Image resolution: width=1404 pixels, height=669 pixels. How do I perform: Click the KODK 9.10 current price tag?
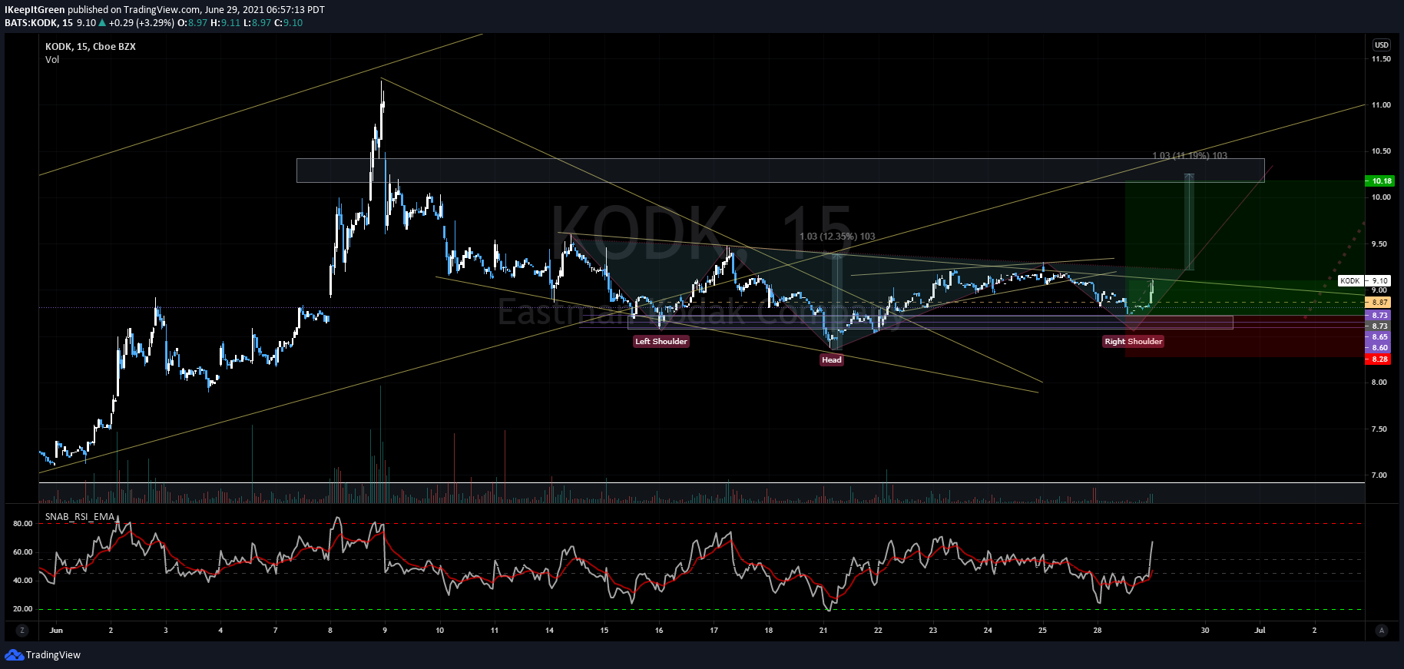[1365, 281]
